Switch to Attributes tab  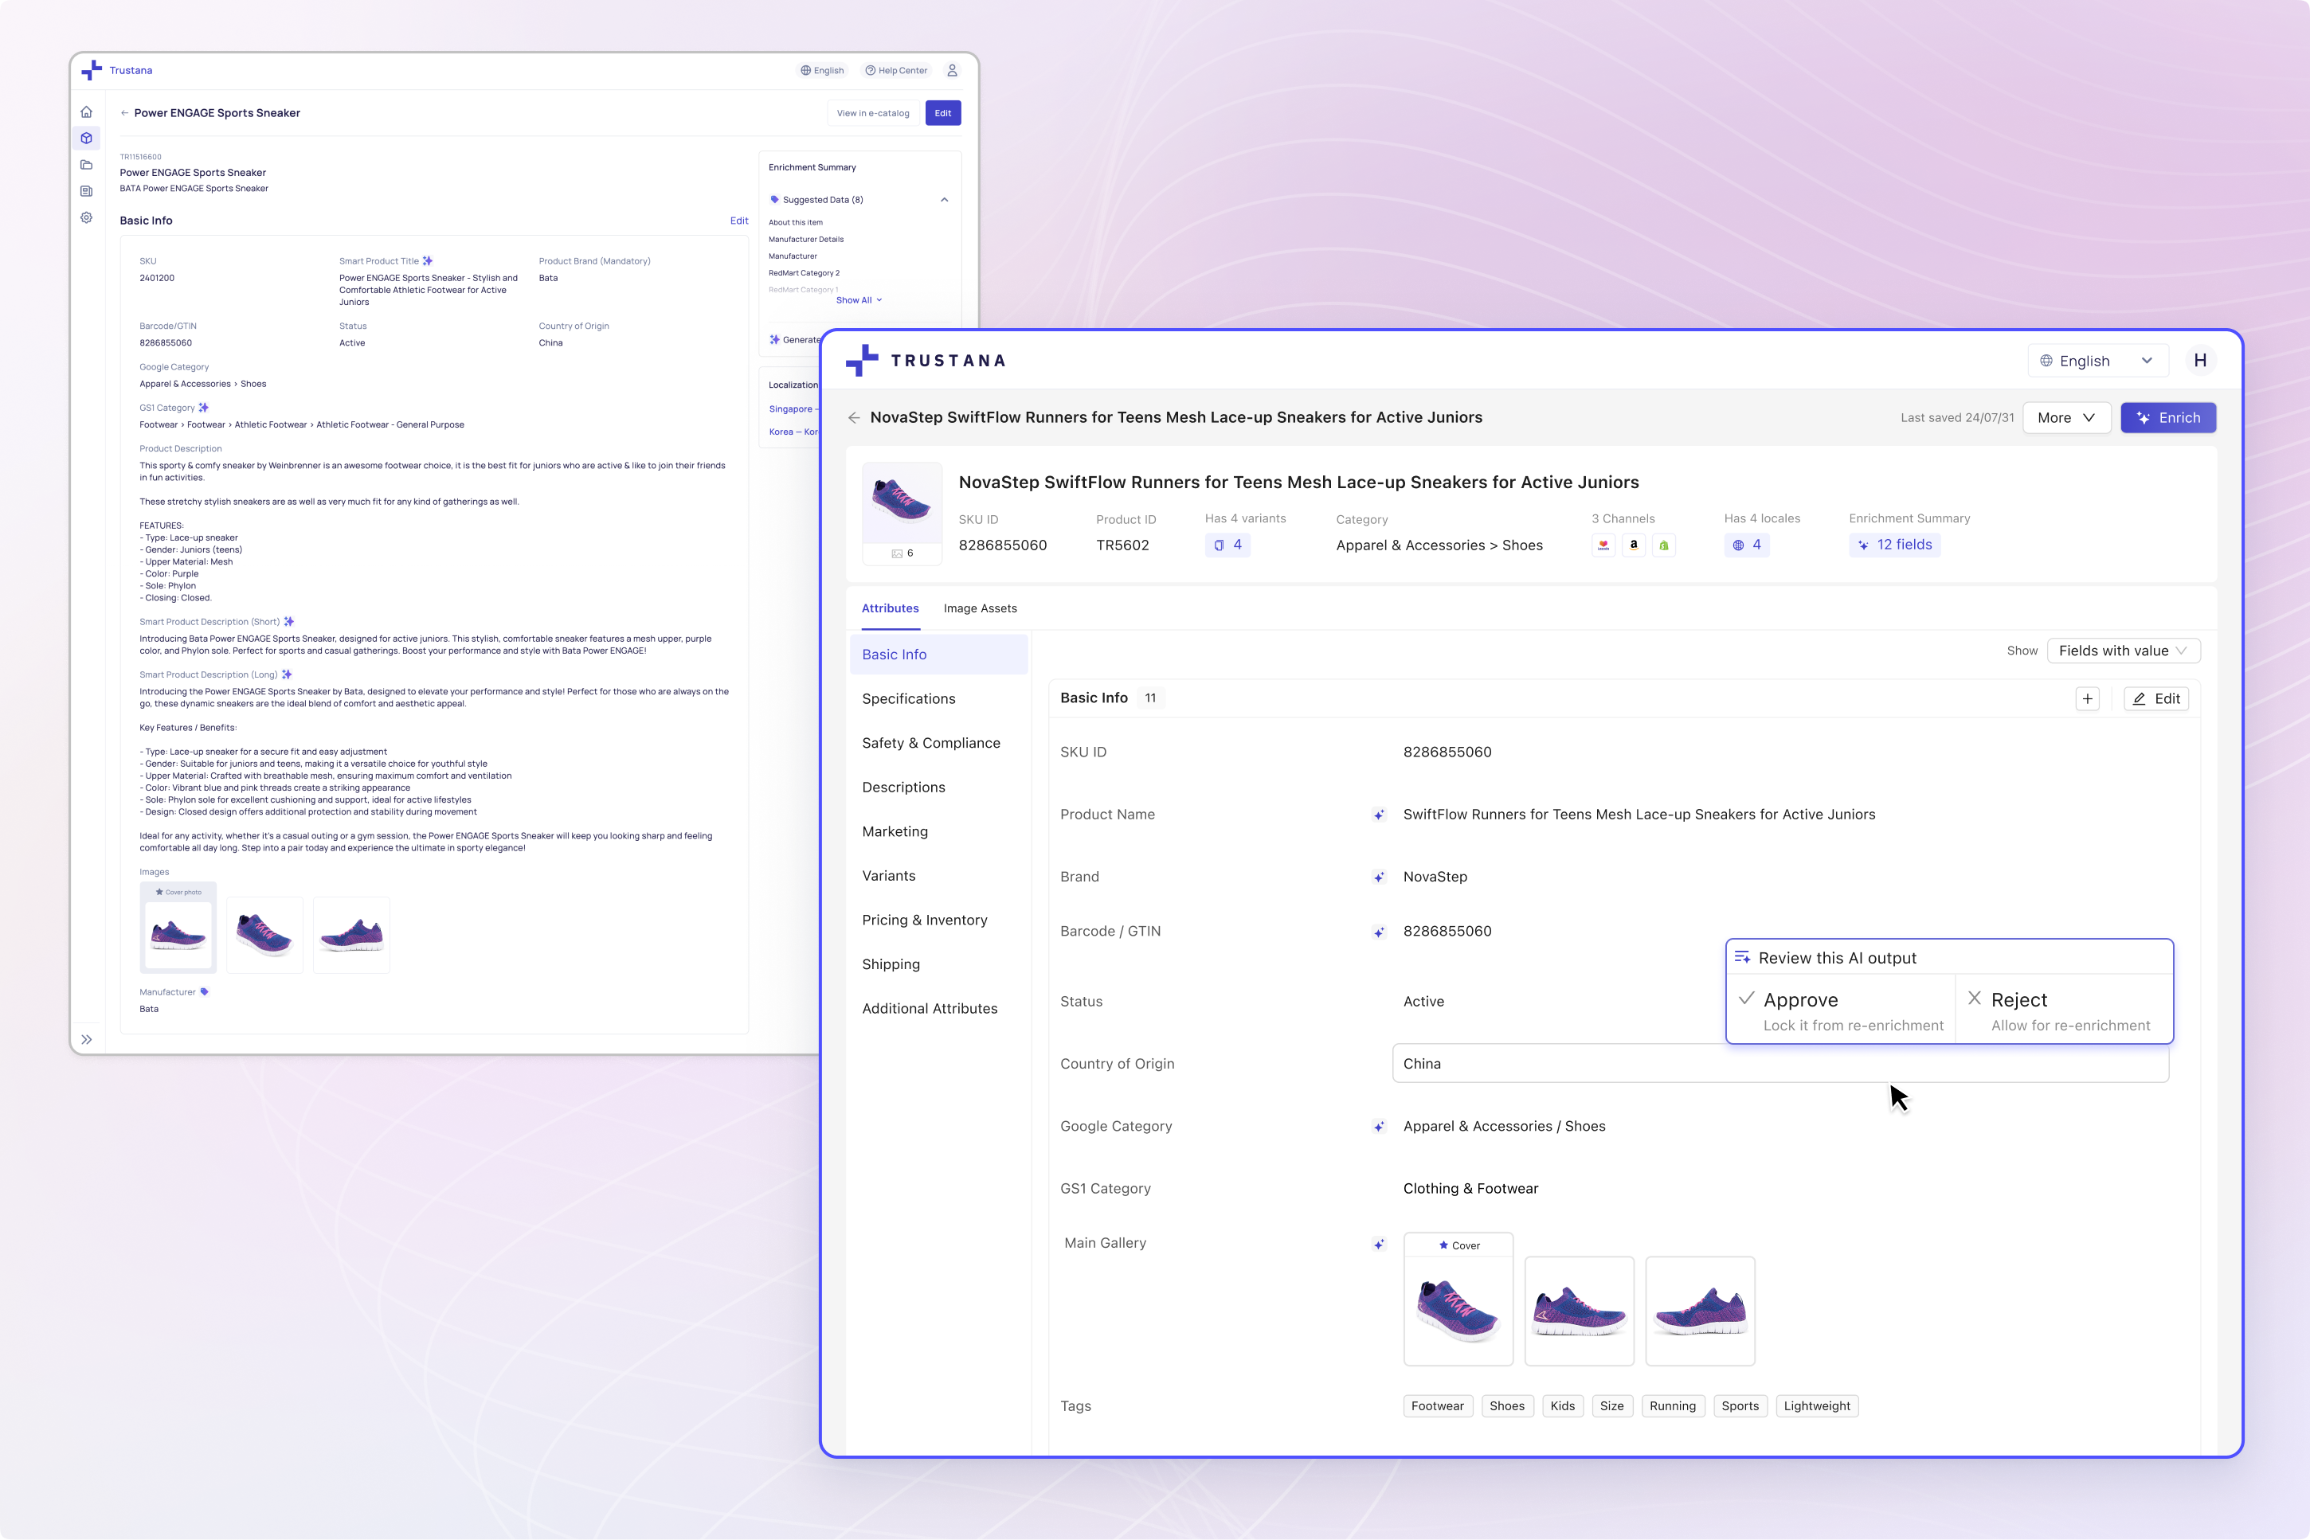click(891, 609)
